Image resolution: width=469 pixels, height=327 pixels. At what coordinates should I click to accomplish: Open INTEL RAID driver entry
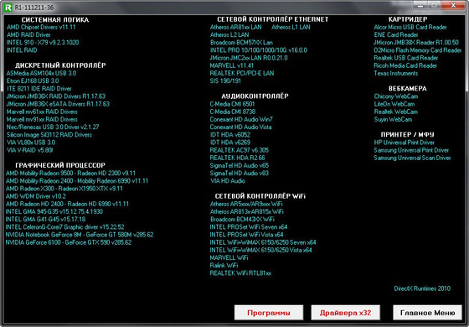click(x=22, y=50)
